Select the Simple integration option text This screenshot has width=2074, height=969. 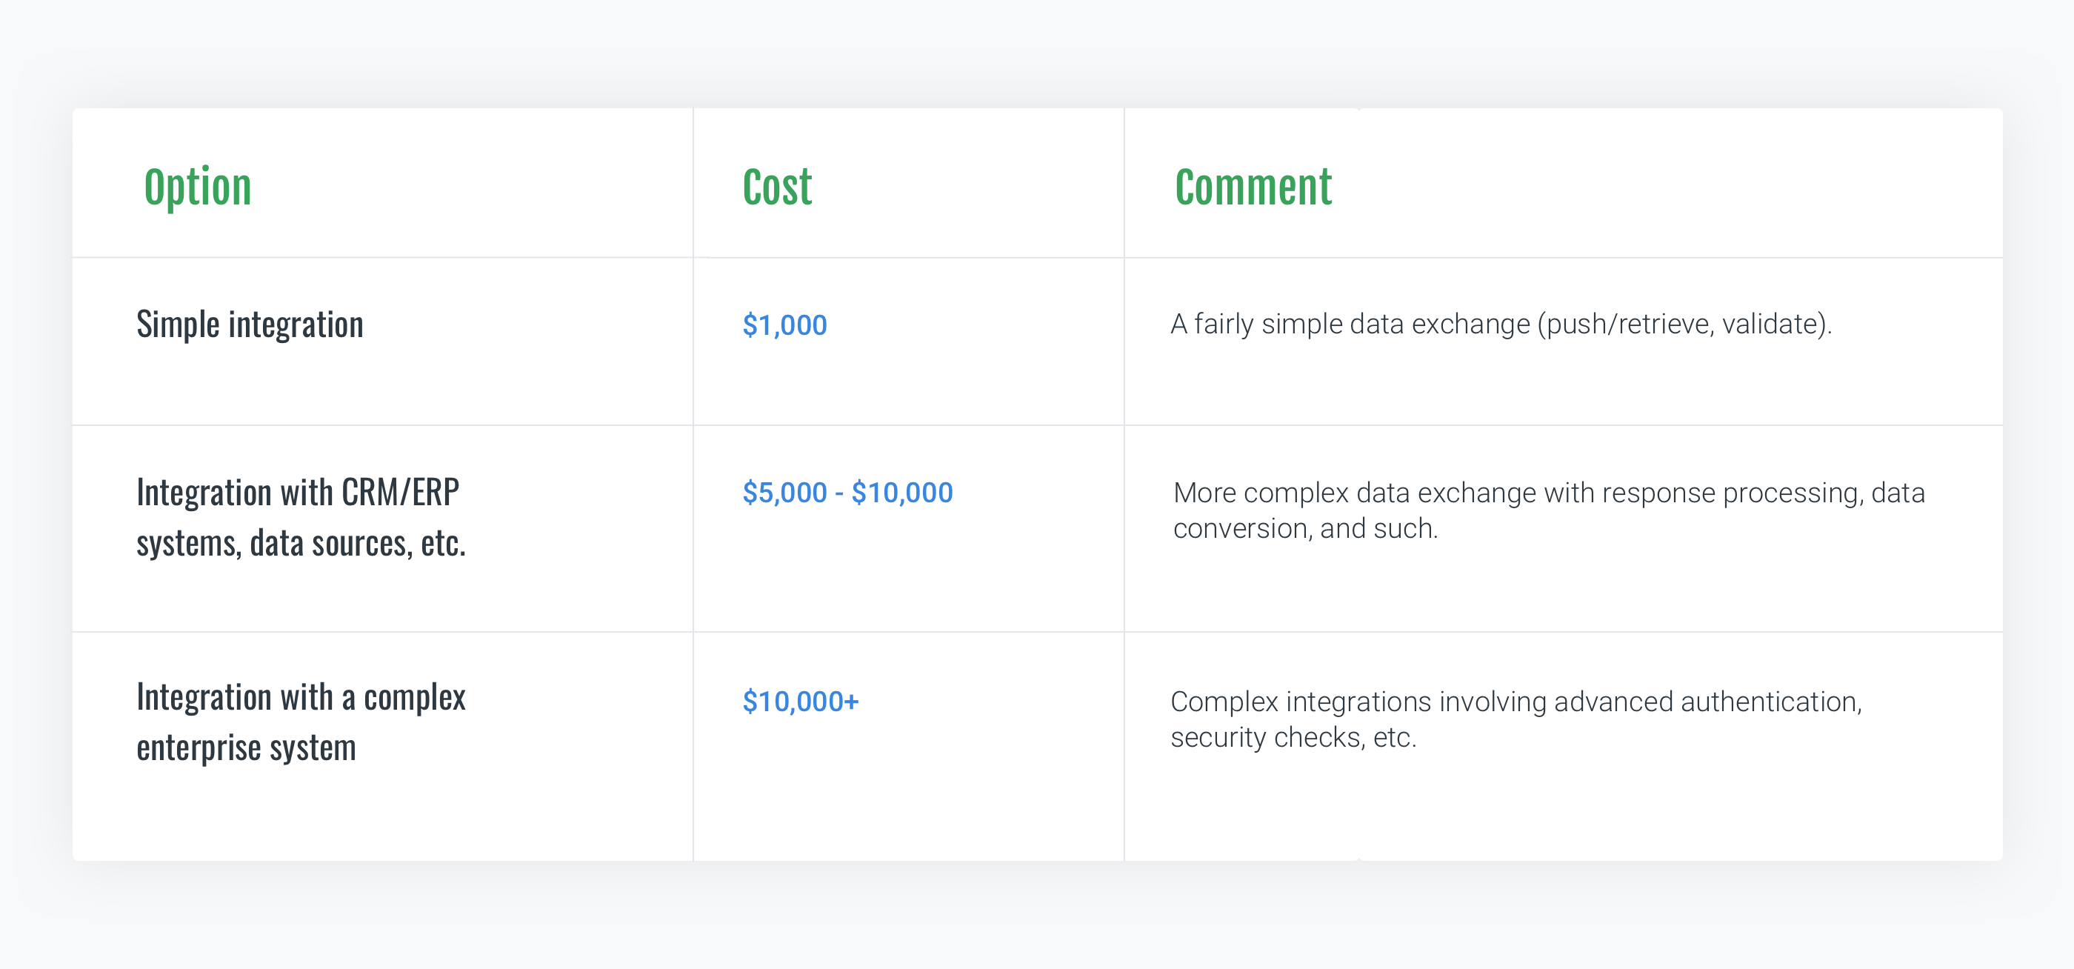pyautogui.click(x=250, y=324)
